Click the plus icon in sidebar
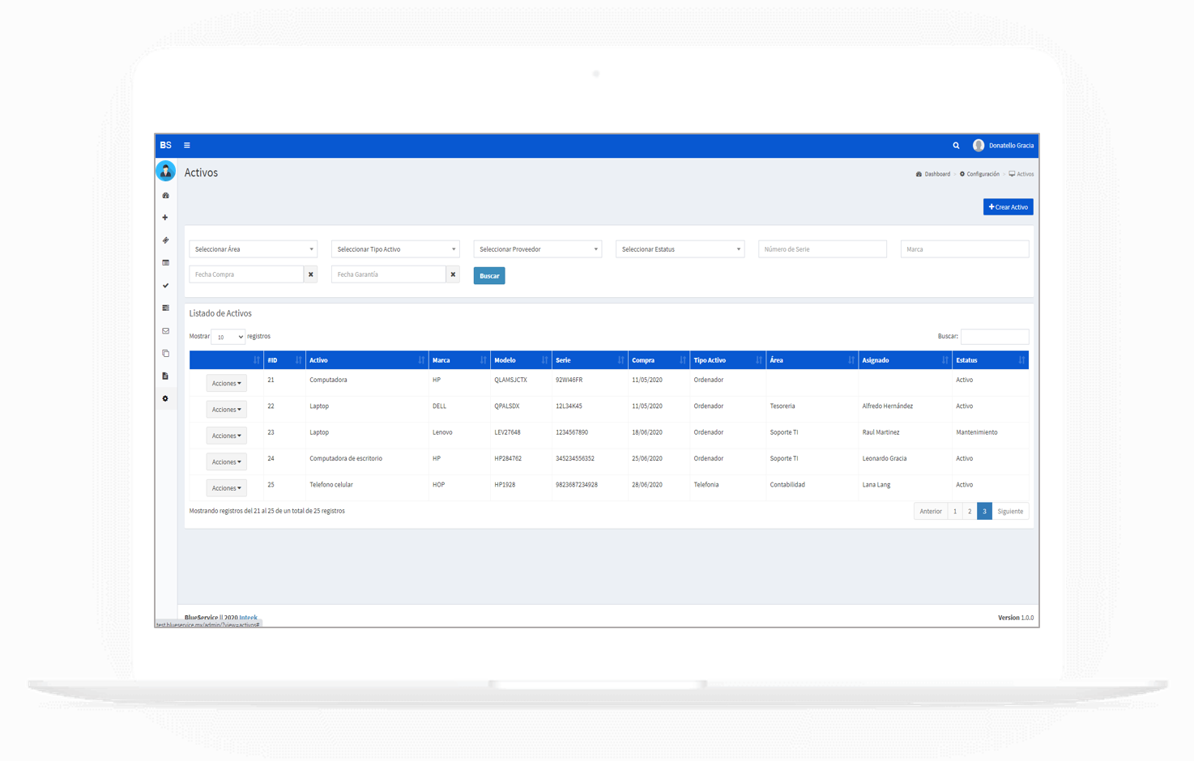Viewport: 1194px width, 761px height. (165, 218)
